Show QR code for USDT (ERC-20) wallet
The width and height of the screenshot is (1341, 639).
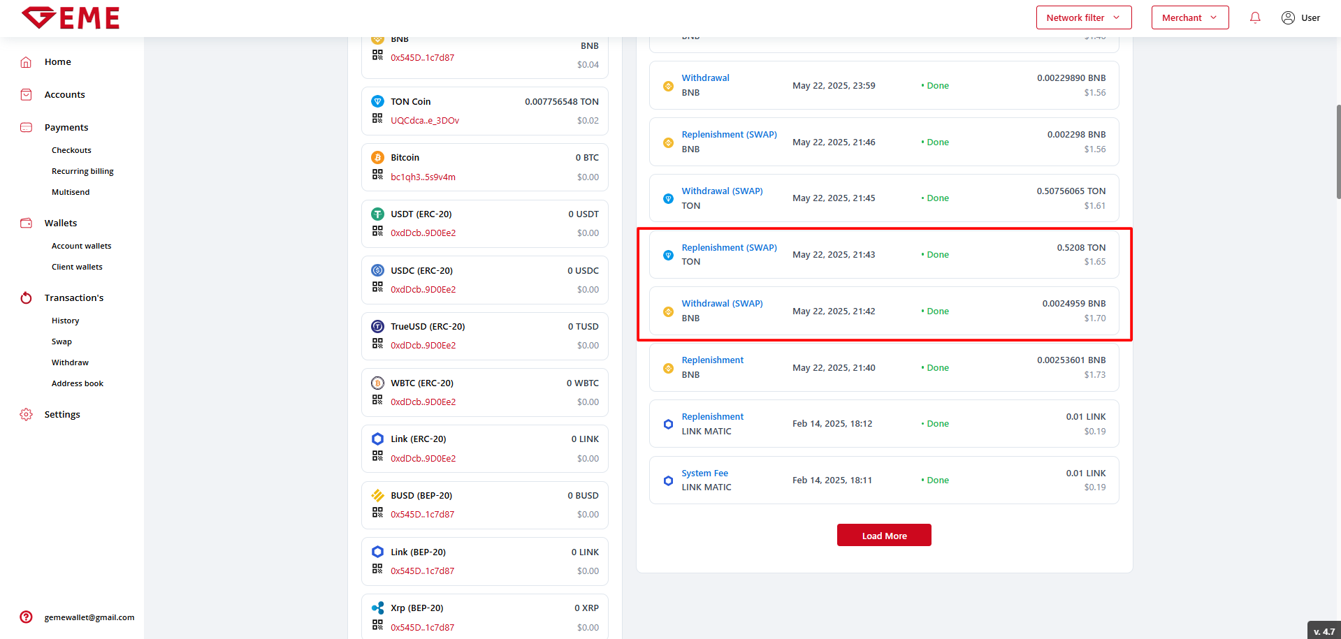(x=377, y=231)
